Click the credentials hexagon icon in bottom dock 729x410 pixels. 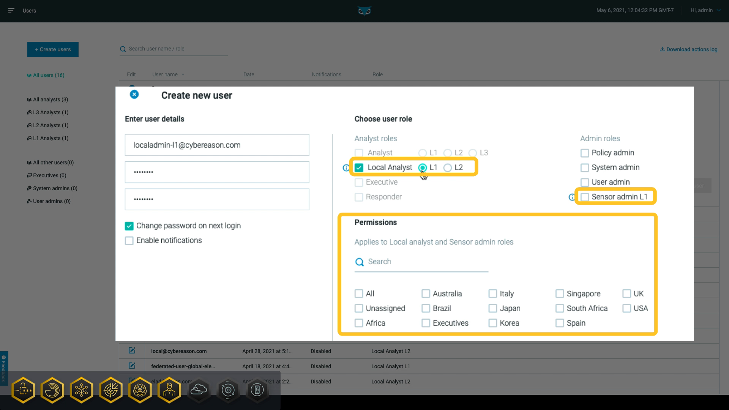tap(23, 390)
